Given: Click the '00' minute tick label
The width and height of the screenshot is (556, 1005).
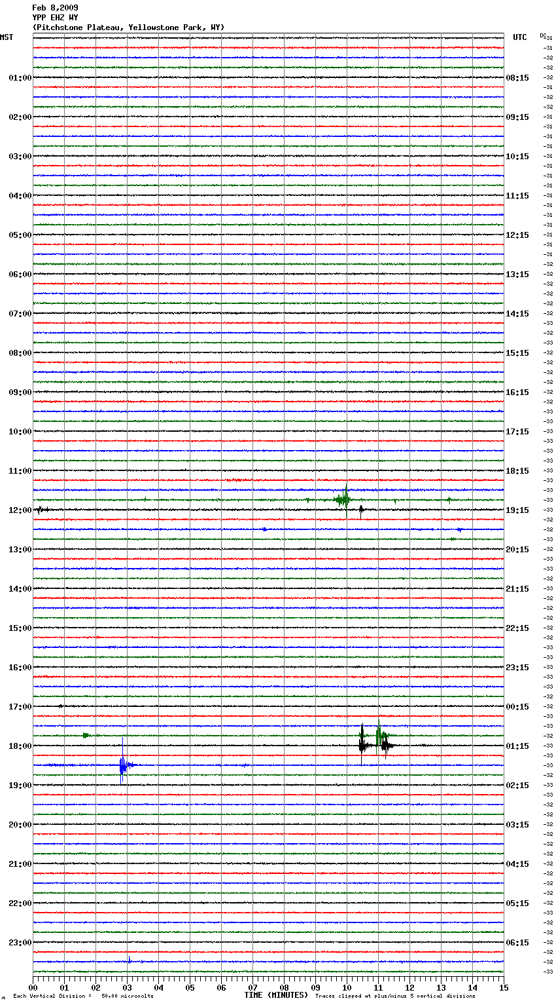Looking at the screenshot, I should (x=33, y=987).
